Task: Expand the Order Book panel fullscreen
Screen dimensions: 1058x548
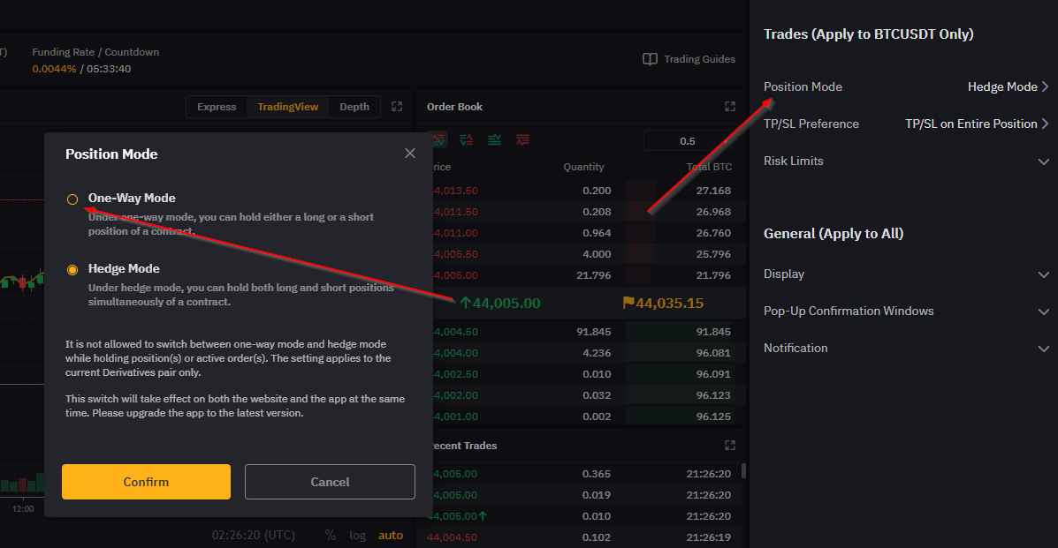Action: (x=730, y=107)
